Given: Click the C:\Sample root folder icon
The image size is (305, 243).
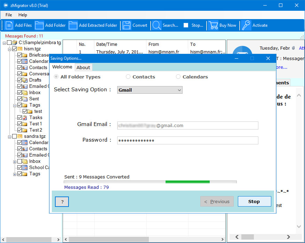Looking at the screenshot, I should (14, 42).
